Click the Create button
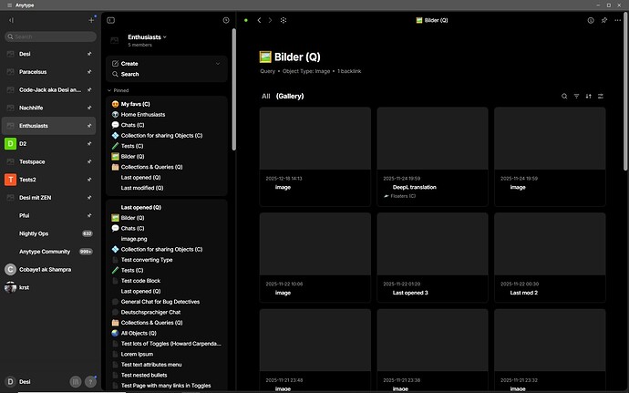629x393 pixels. point(129,64)
